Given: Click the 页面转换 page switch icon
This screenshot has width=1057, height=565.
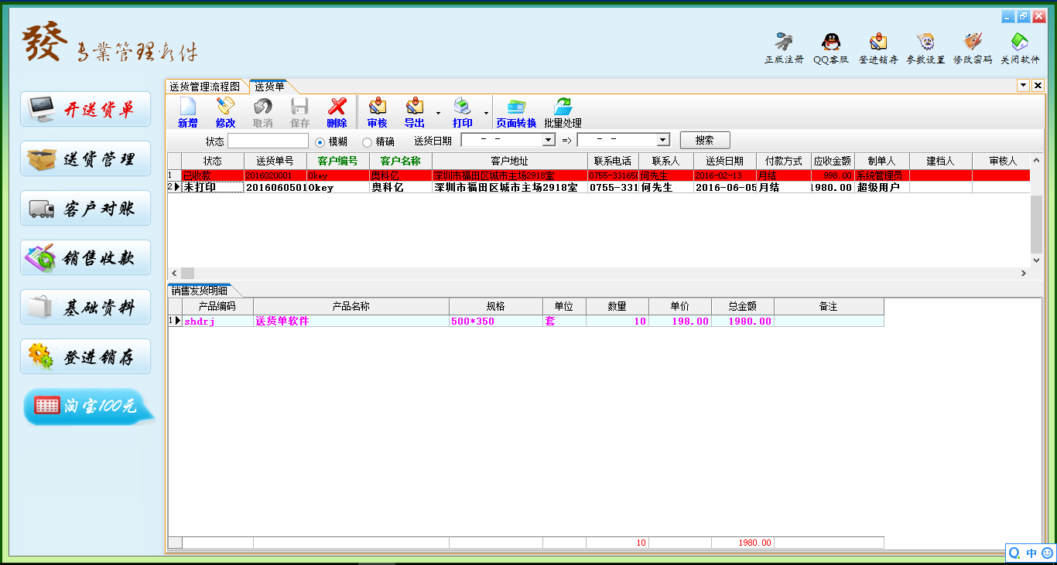Looking at the screenshot, I should click(x=515, y=107).
